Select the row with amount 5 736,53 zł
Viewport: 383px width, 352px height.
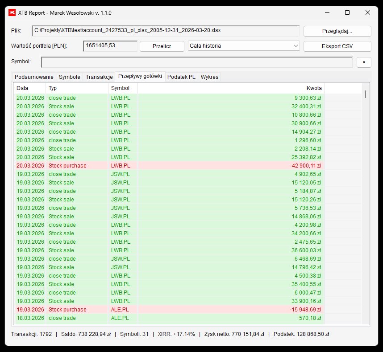pyautogui.click(x=169, y=208)
